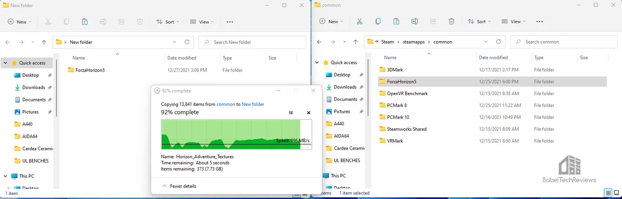622x199 pixels.
Task: Go back in common window
Action: coord(319,42)
